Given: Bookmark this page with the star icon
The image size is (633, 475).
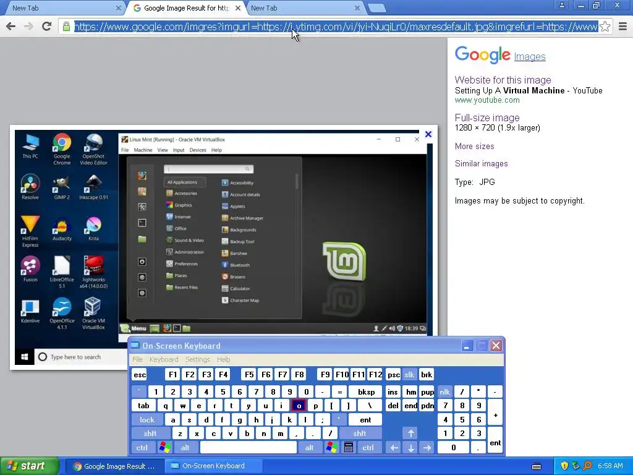Looking at the screenshot, I should click(605, 27).
